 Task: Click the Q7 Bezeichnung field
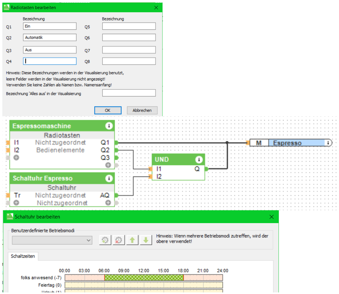[129, 50]
